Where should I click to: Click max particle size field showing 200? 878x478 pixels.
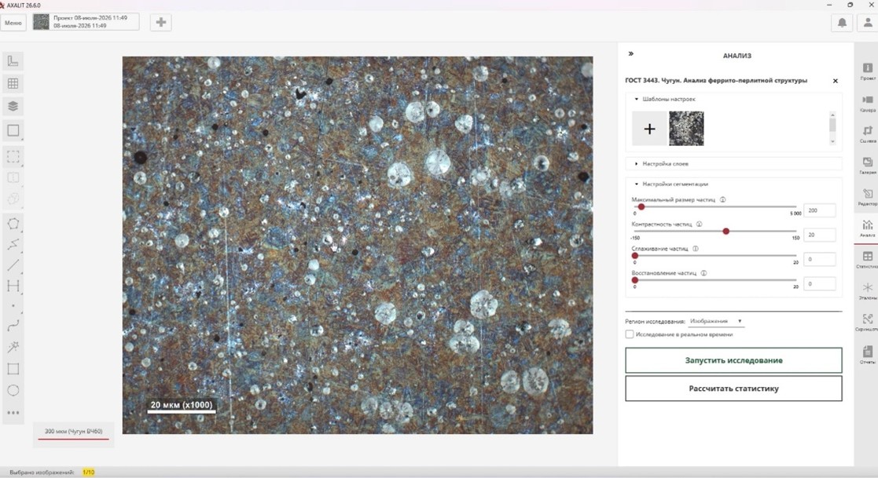pyautogui.click(x=819, y=210)
